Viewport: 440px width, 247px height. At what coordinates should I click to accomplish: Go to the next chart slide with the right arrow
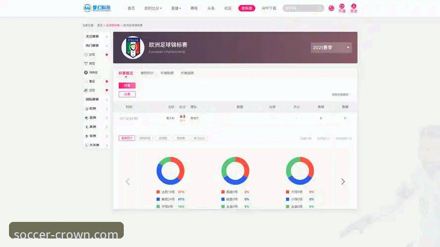[x=343, y=182]
